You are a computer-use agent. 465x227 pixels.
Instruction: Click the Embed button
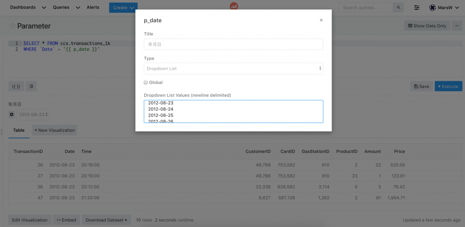66,220
